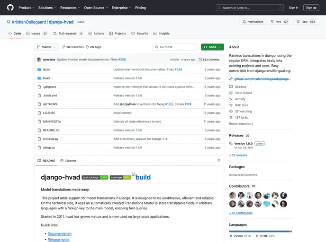
Task: Fork the repository
Action: pyautogui.click(x=280, y=22)
